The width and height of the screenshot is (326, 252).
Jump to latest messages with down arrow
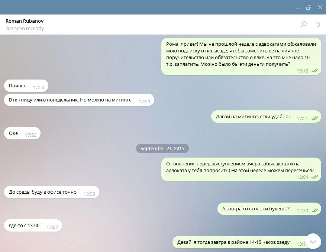click(x=313, y=241)
